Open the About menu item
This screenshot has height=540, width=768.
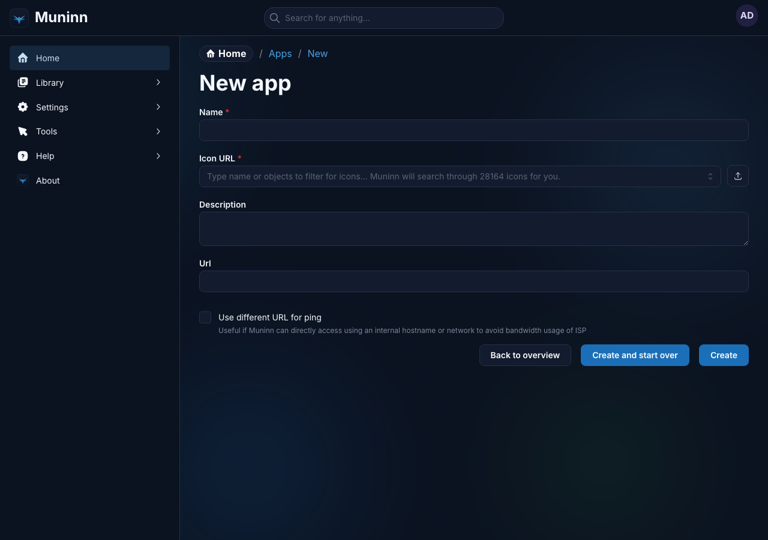point(89,180)
